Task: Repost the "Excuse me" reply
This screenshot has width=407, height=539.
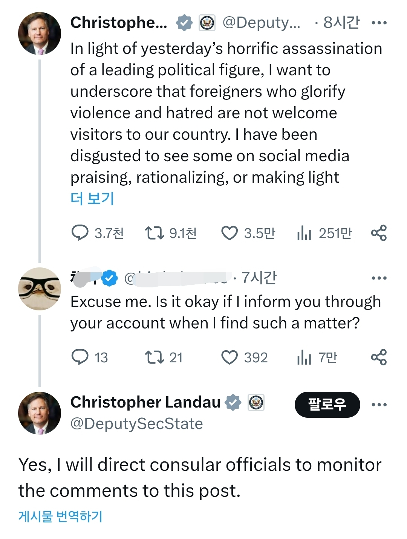Action: tap(155, 357)
